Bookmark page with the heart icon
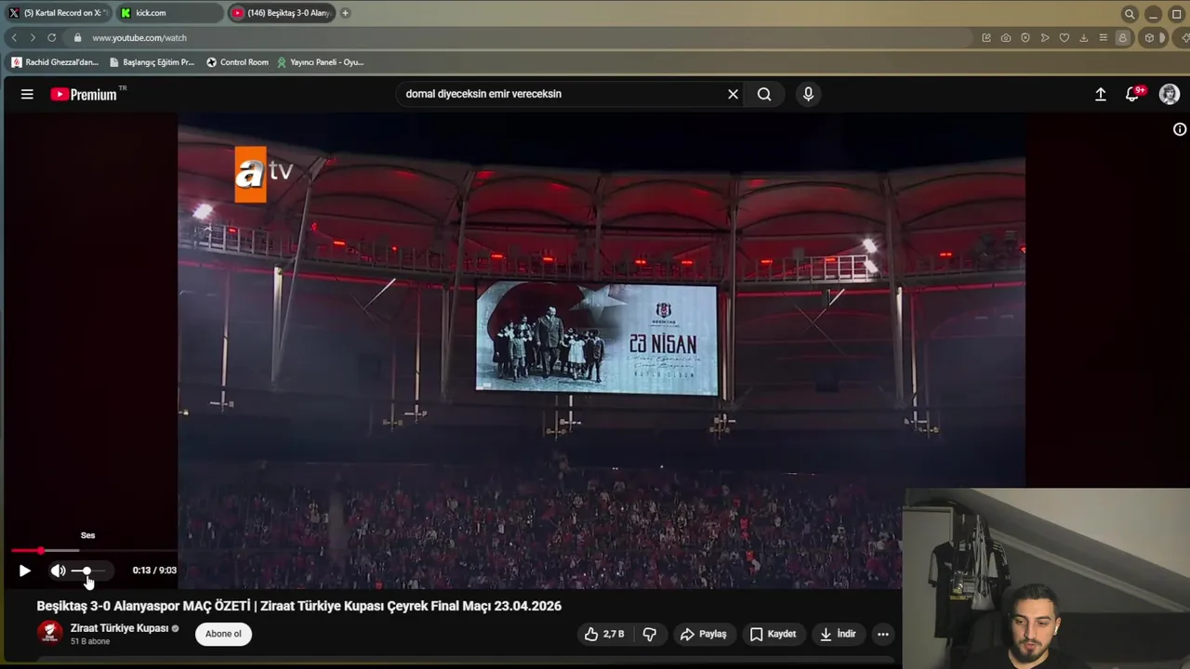 pos(1064,38)
